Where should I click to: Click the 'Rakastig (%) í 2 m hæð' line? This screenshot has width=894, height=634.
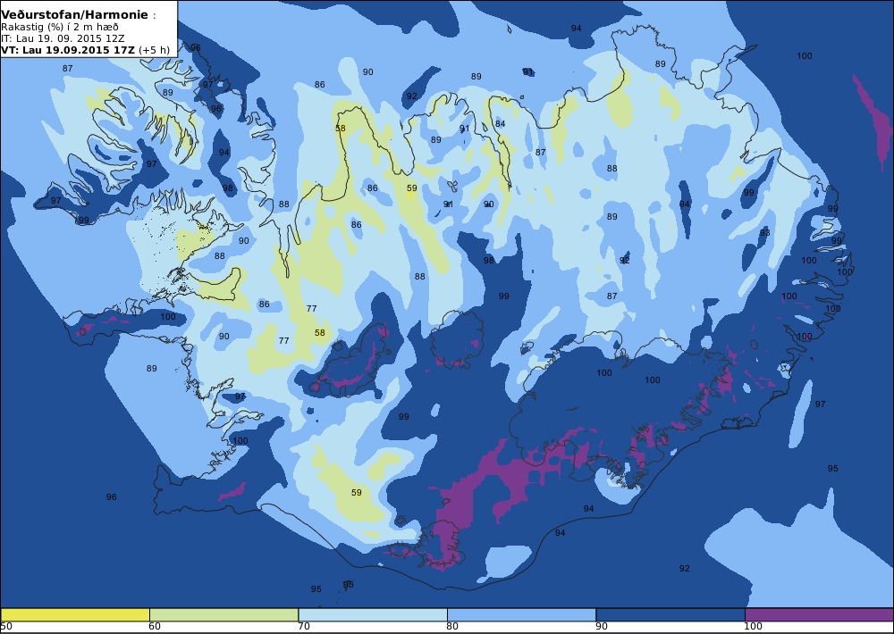click(x=60, y=28)
